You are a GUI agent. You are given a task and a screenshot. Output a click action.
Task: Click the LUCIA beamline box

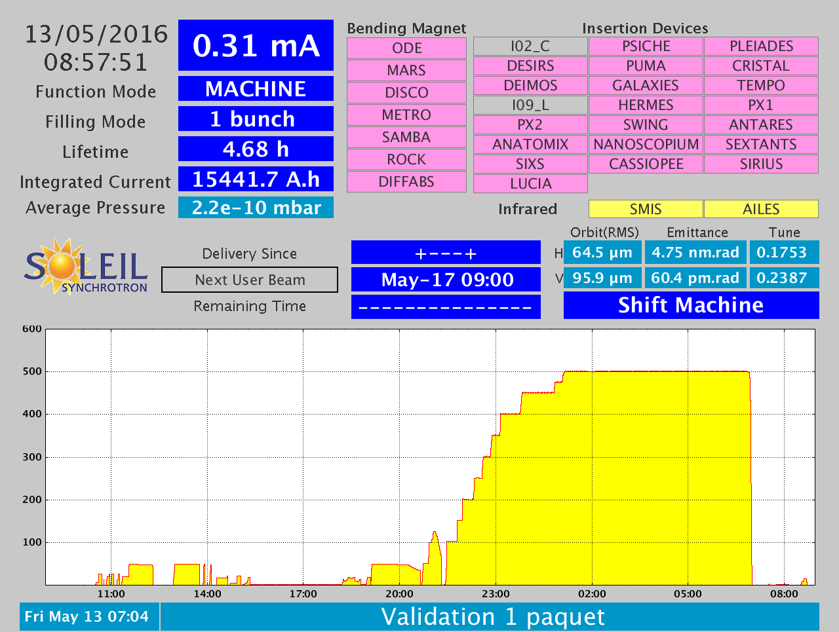tap(530, 183)
